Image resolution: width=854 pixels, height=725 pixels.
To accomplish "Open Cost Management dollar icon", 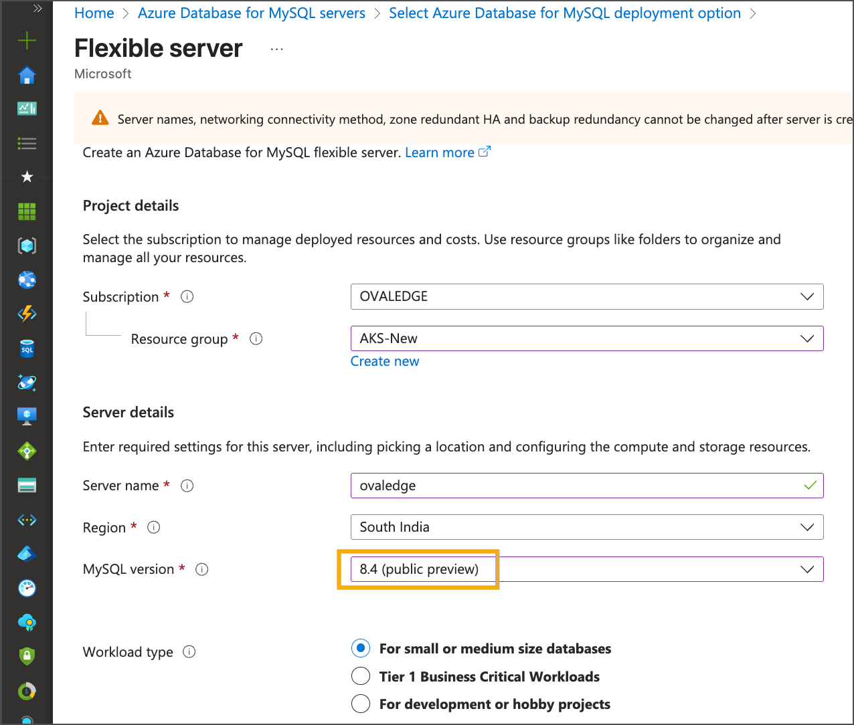I will tap(27, 691).
